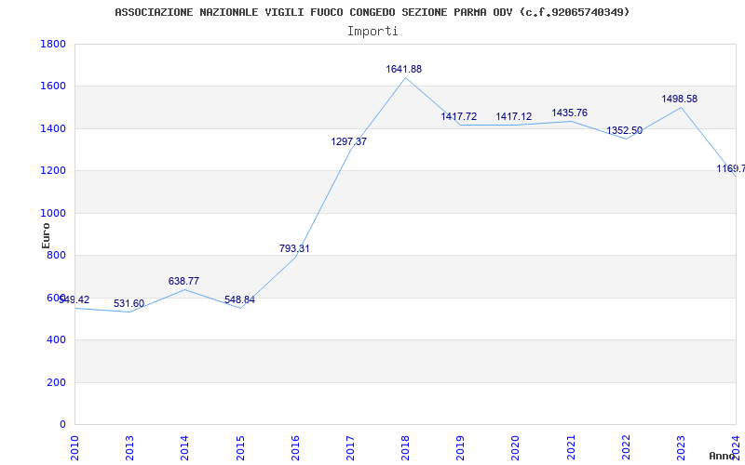Select the x-axis year 2013
This screenshot has height=465, width=745.
tap(129, 447)
